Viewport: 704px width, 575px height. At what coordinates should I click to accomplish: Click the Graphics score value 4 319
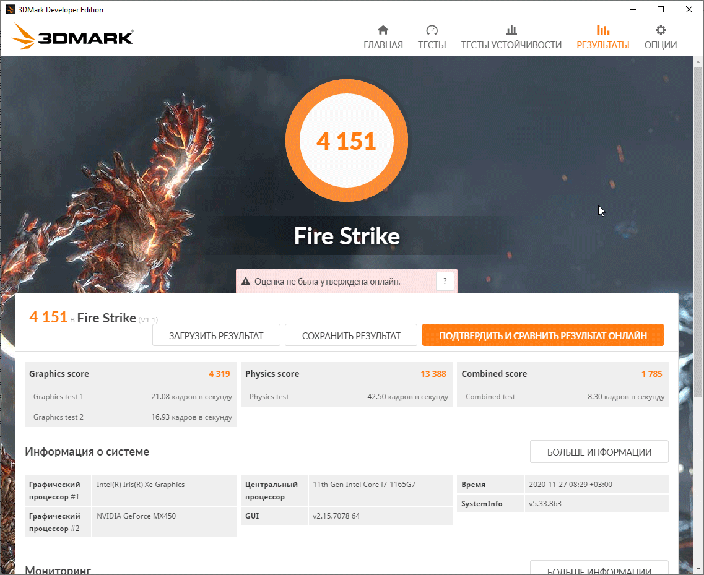[x=219, y=374]
